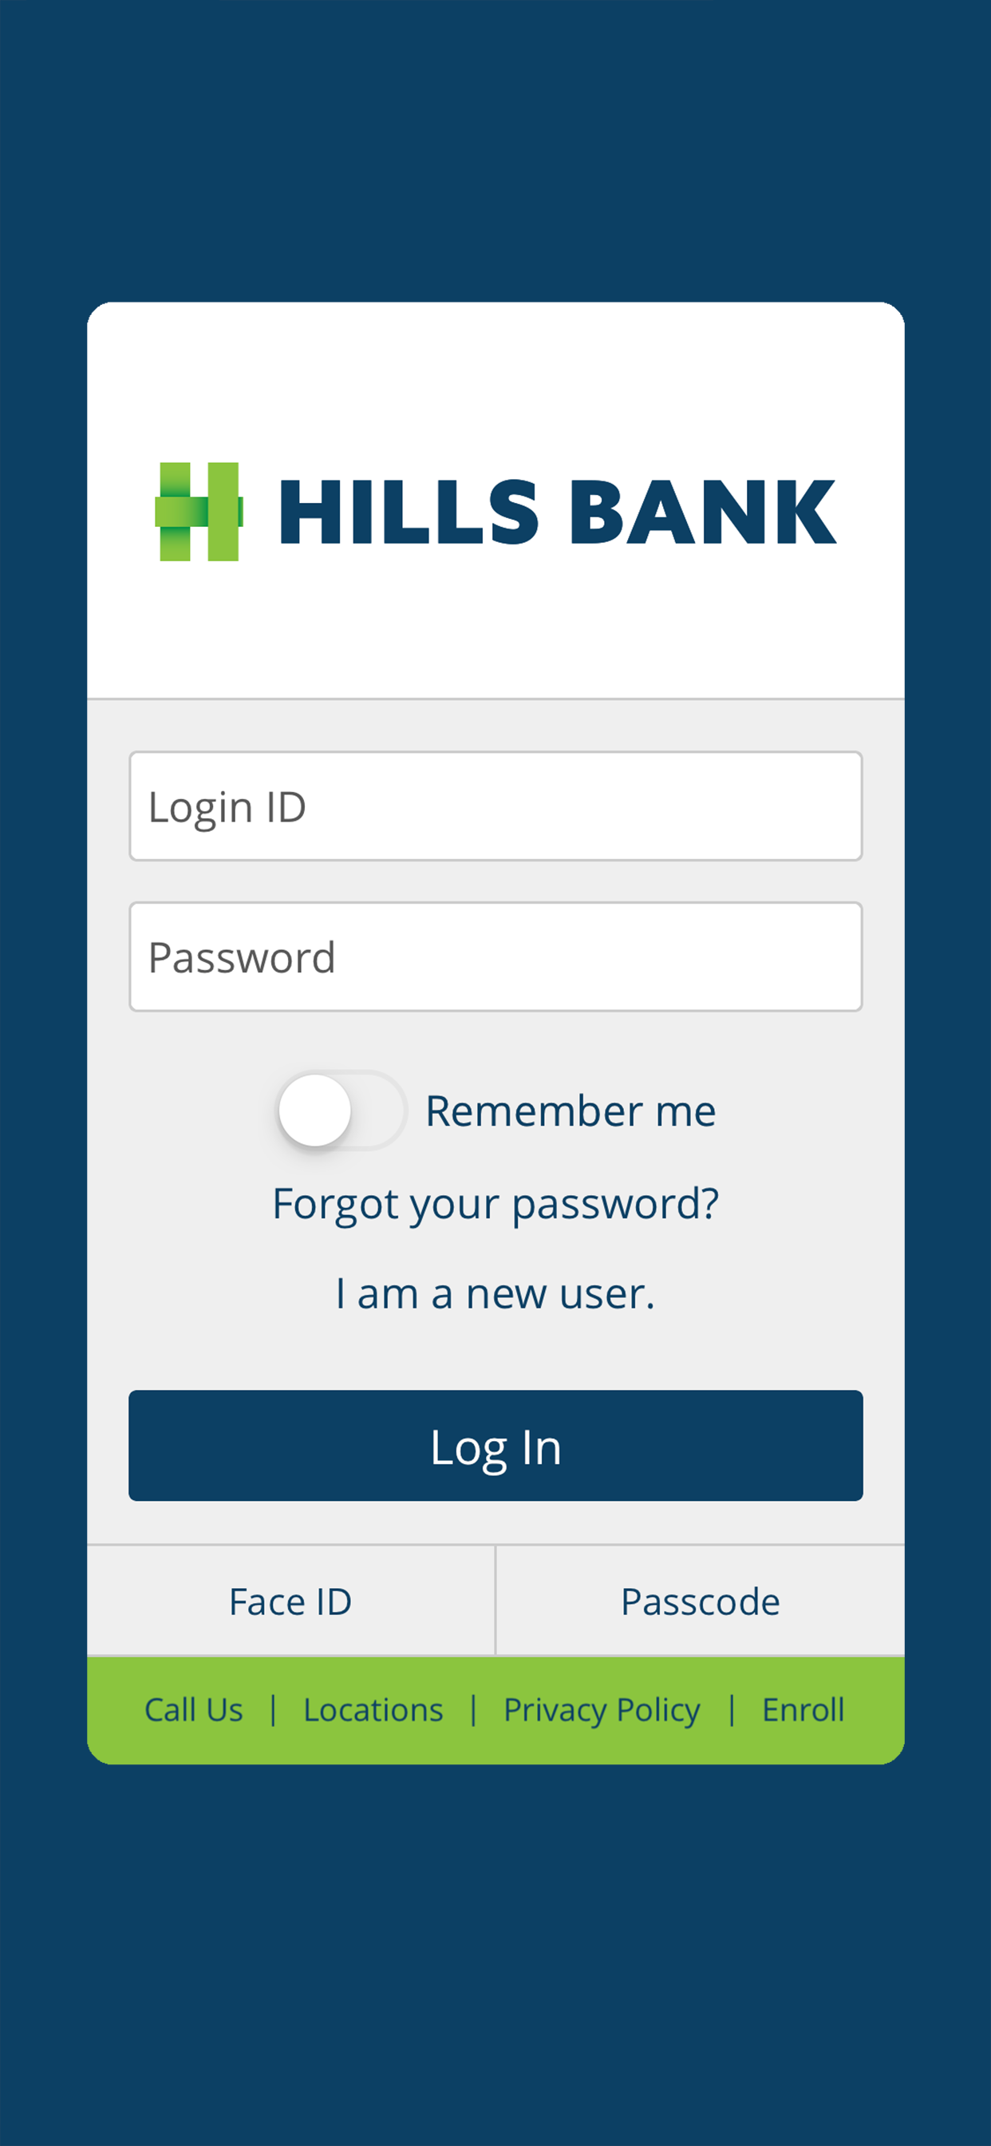Click the Enroll link
The width and height of the screenshot is (991, 2146).
point(802,1709)
